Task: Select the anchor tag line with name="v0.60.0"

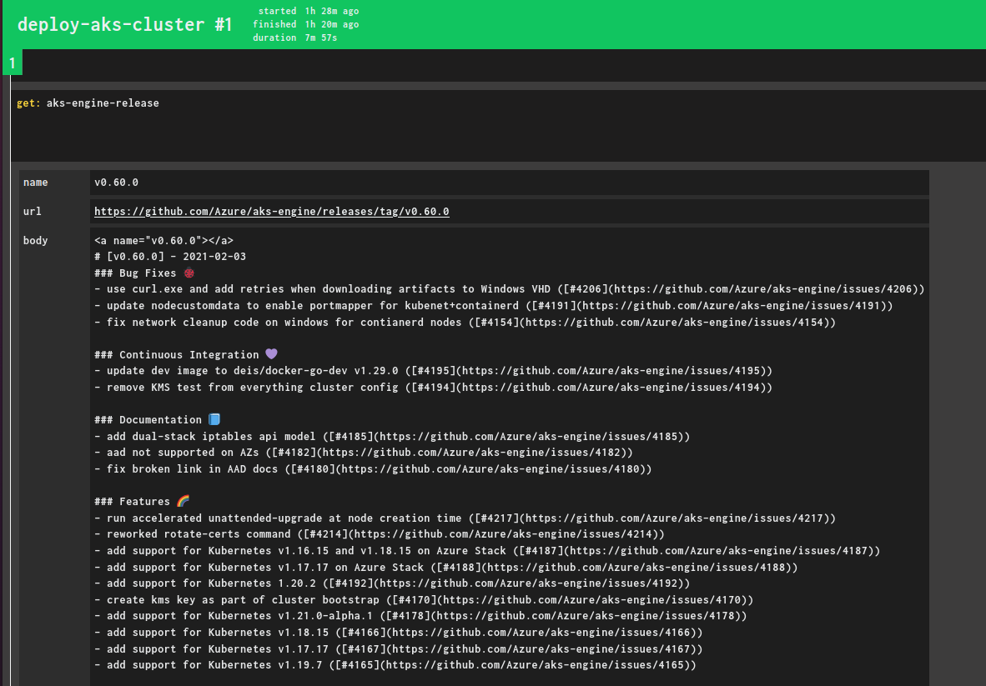Action: [163, 240]
